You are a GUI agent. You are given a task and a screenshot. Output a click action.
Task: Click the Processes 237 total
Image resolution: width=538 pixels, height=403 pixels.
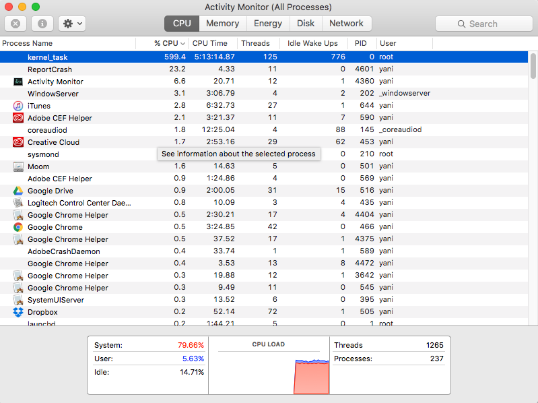tap(437, 359)
